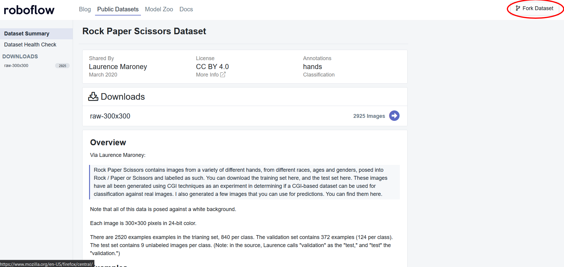Image resolution: width=564 pixels, height=267 pixels.
Task: Click the Classification annotation type text
Action: click(319, 75)
